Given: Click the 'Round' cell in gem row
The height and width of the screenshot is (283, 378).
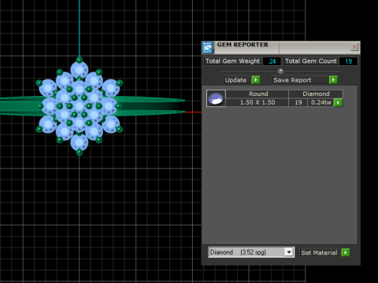Looking at the screenshot, I should (258, 94).
